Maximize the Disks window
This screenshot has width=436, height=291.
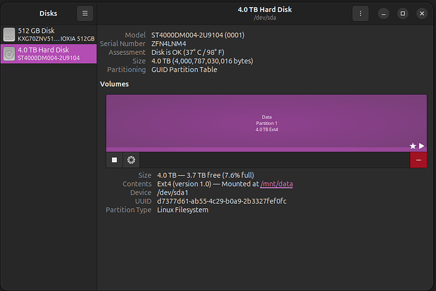click(x=403, y=13)
